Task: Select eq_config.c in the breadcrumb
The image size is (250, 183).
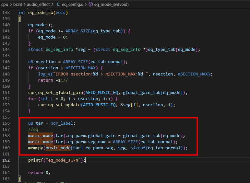Action: pyautogui.click(x=72, y=4)
